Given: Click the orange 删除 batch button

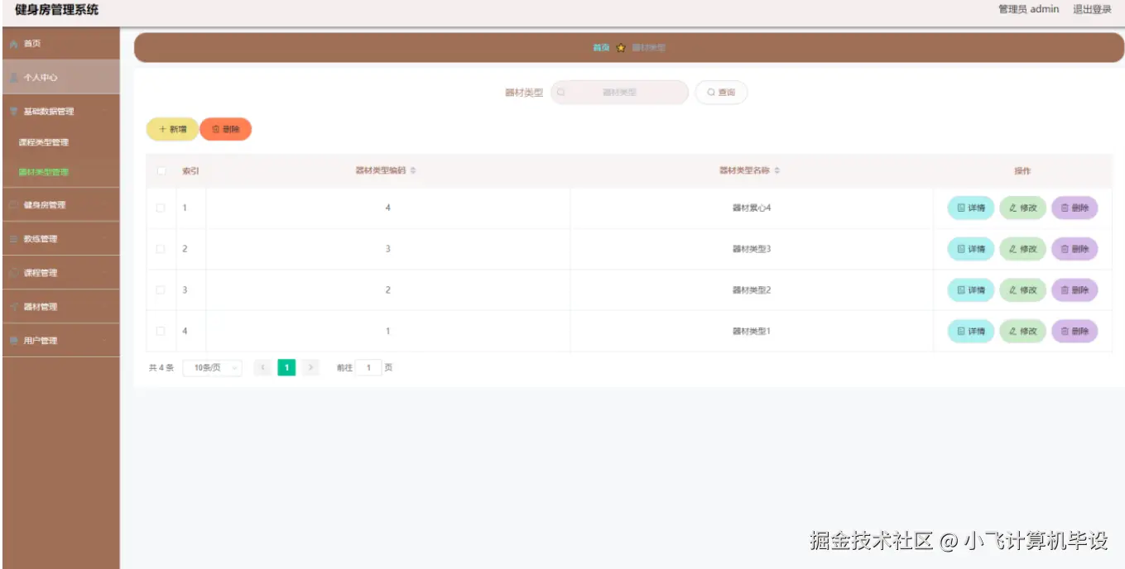Looking at the screenshot, I should pyautogui.click(x=226, y=129).
